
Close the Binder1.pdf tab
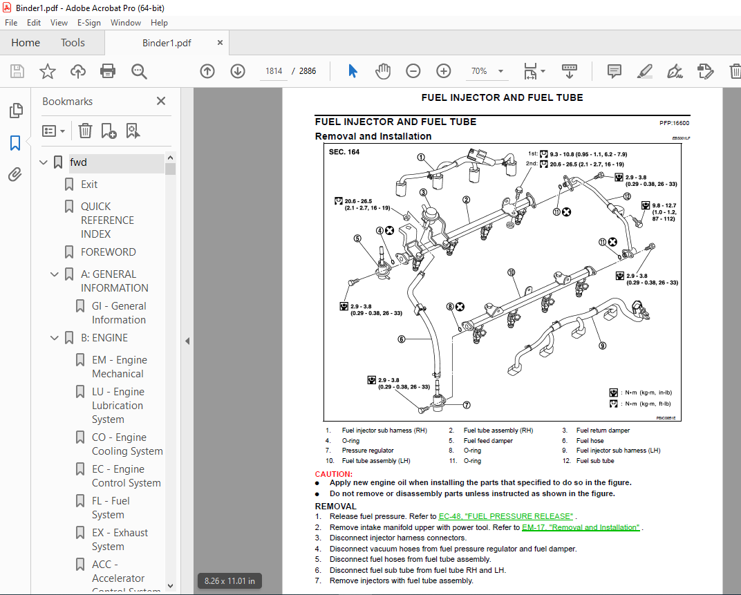pyautogui.click(x=220, y=43)
